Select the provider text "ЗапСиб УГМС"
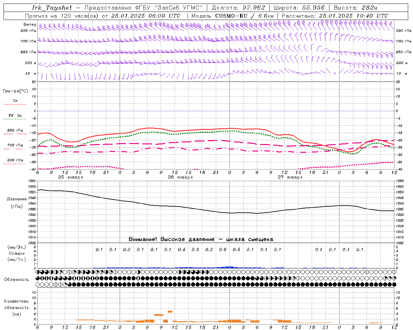The height and width of the screenshot is (330, 413). click(x=179, y=8)
